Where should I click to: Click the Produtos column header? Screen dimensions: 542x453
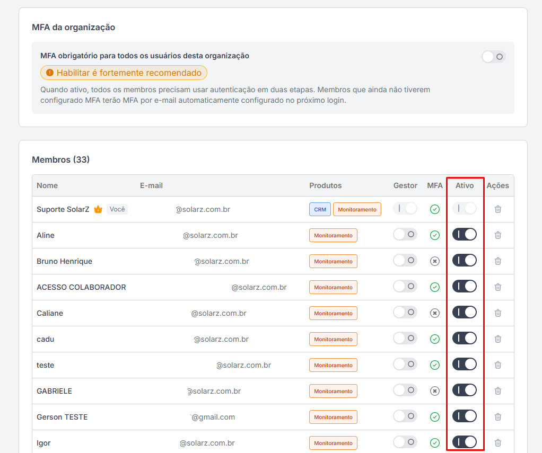point(326,185)
